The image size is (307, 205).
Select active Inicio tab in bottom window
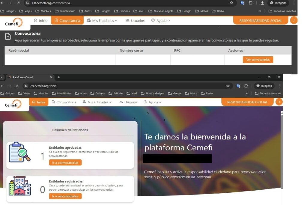click(x=39, y=102)
